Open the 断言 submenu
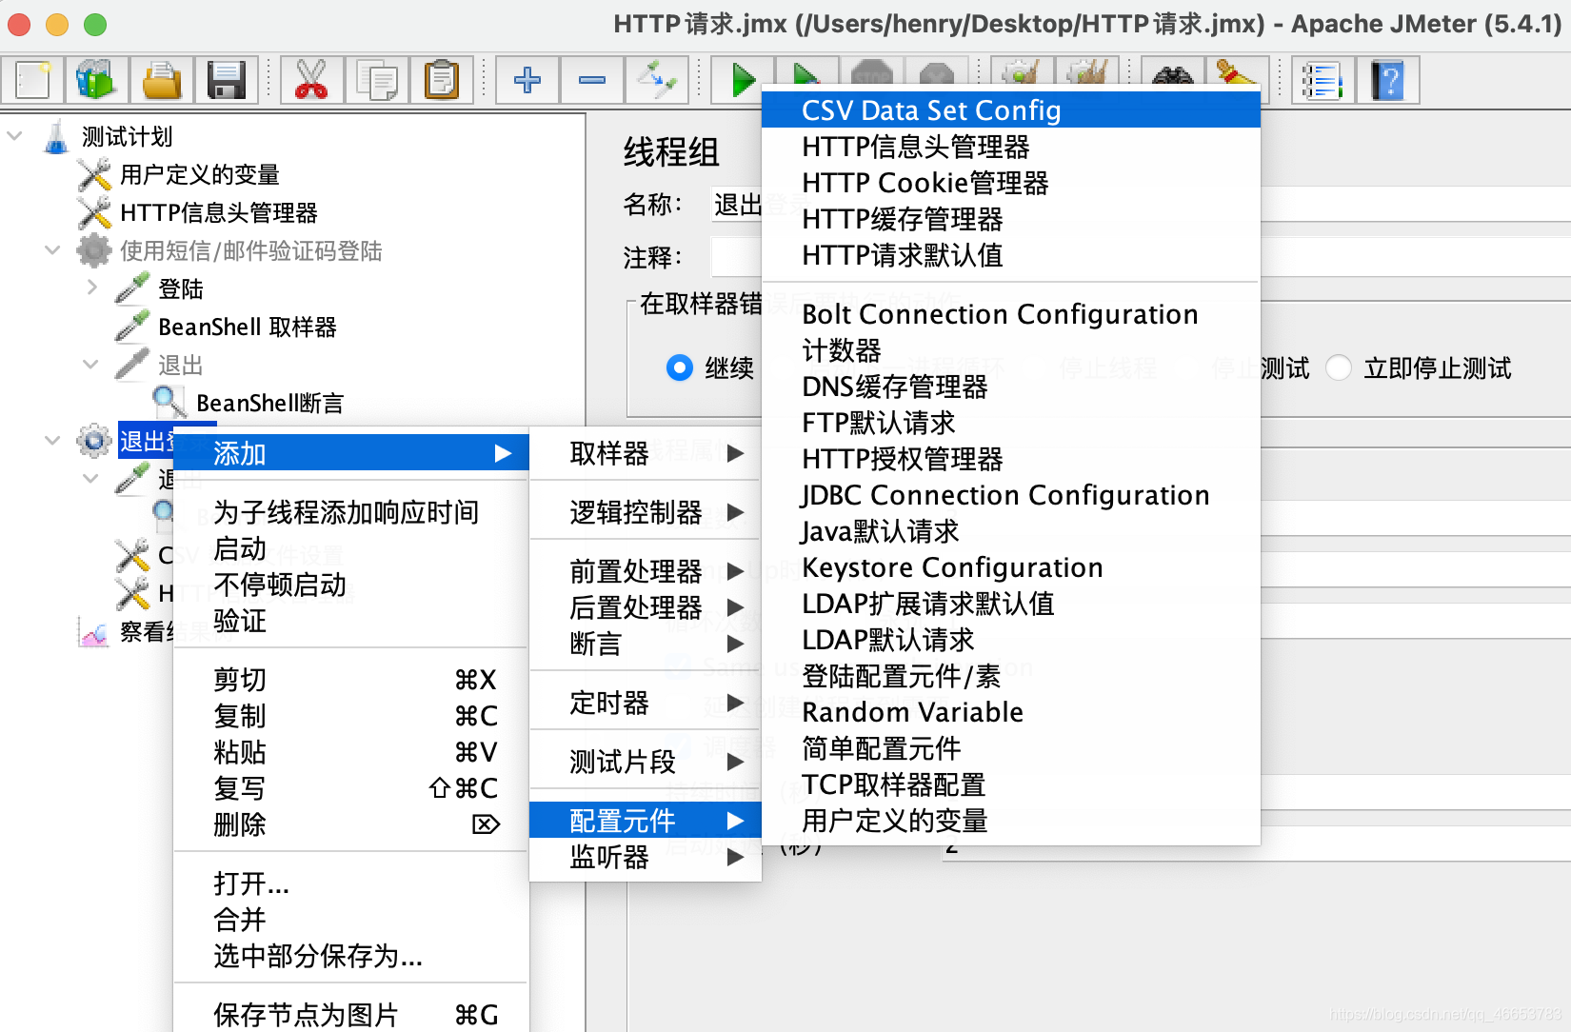 (646, 644)
